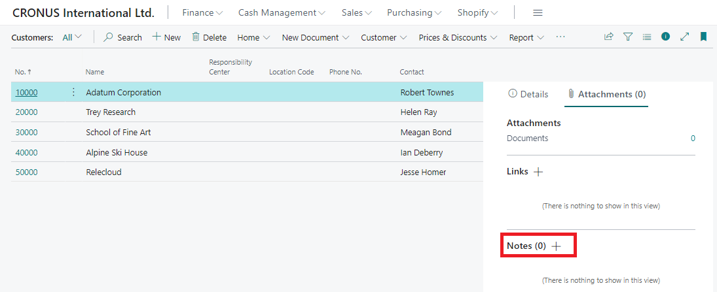Open the filter pane funnel icon
This screenshot has width=717, height=292.
(x=628, y=37)
